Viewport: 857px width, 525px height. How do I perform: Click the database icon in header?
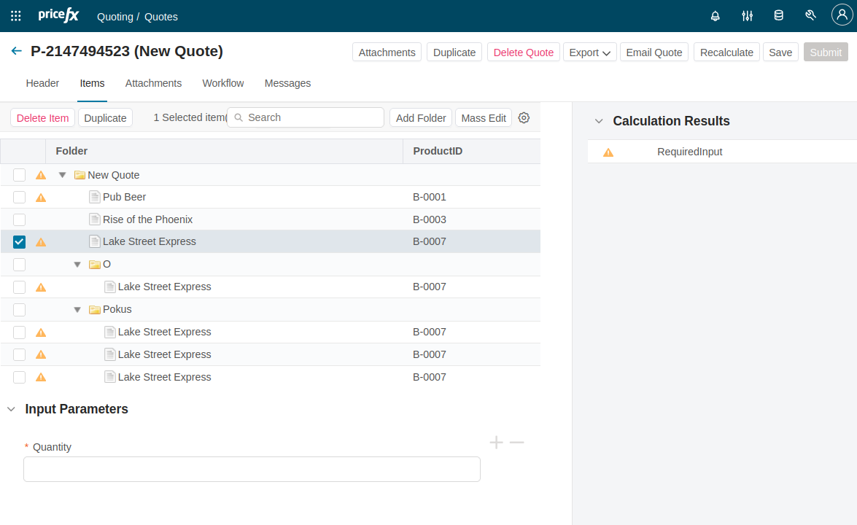[778, 16]
